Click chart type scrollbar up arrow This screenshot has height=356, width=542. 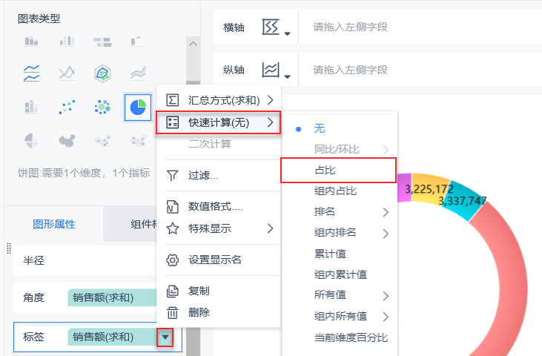pos(194,44)
